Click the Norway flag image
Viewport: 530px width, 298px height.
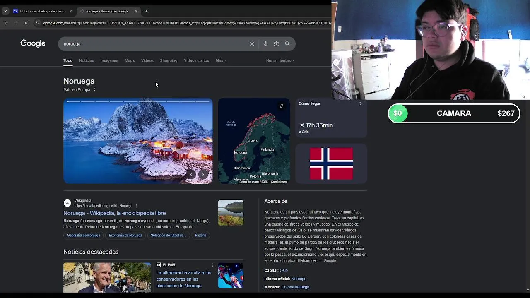(331, 163)
